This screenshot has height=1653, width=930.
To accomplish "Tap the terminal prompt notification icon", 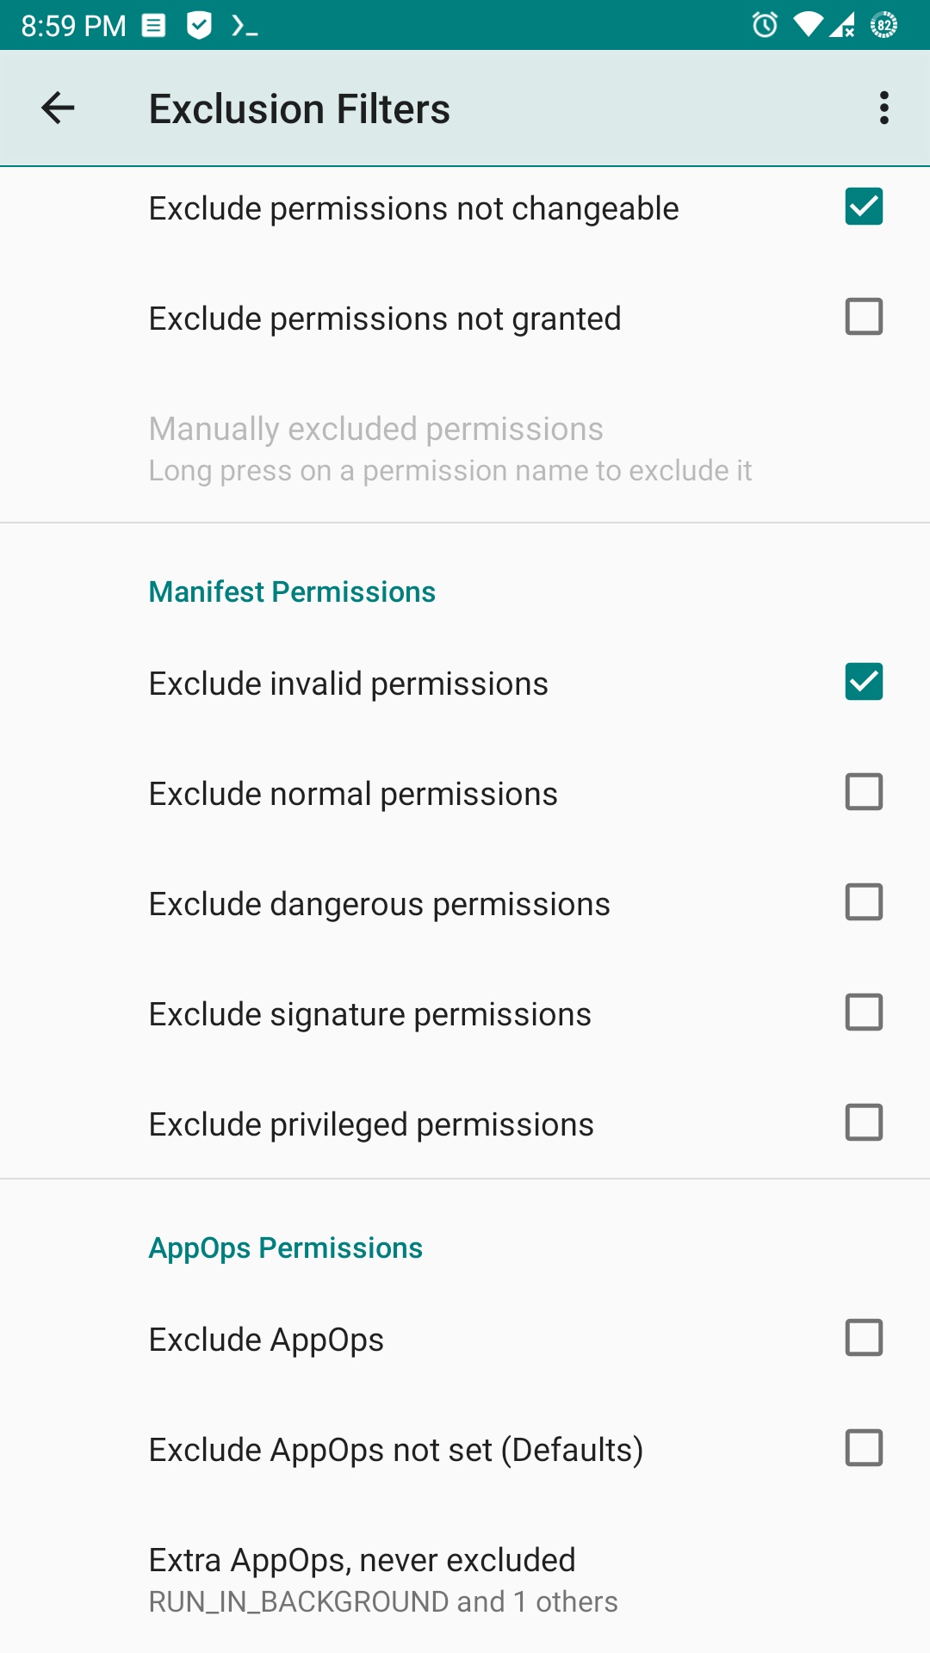I will [x=245, y=26].
